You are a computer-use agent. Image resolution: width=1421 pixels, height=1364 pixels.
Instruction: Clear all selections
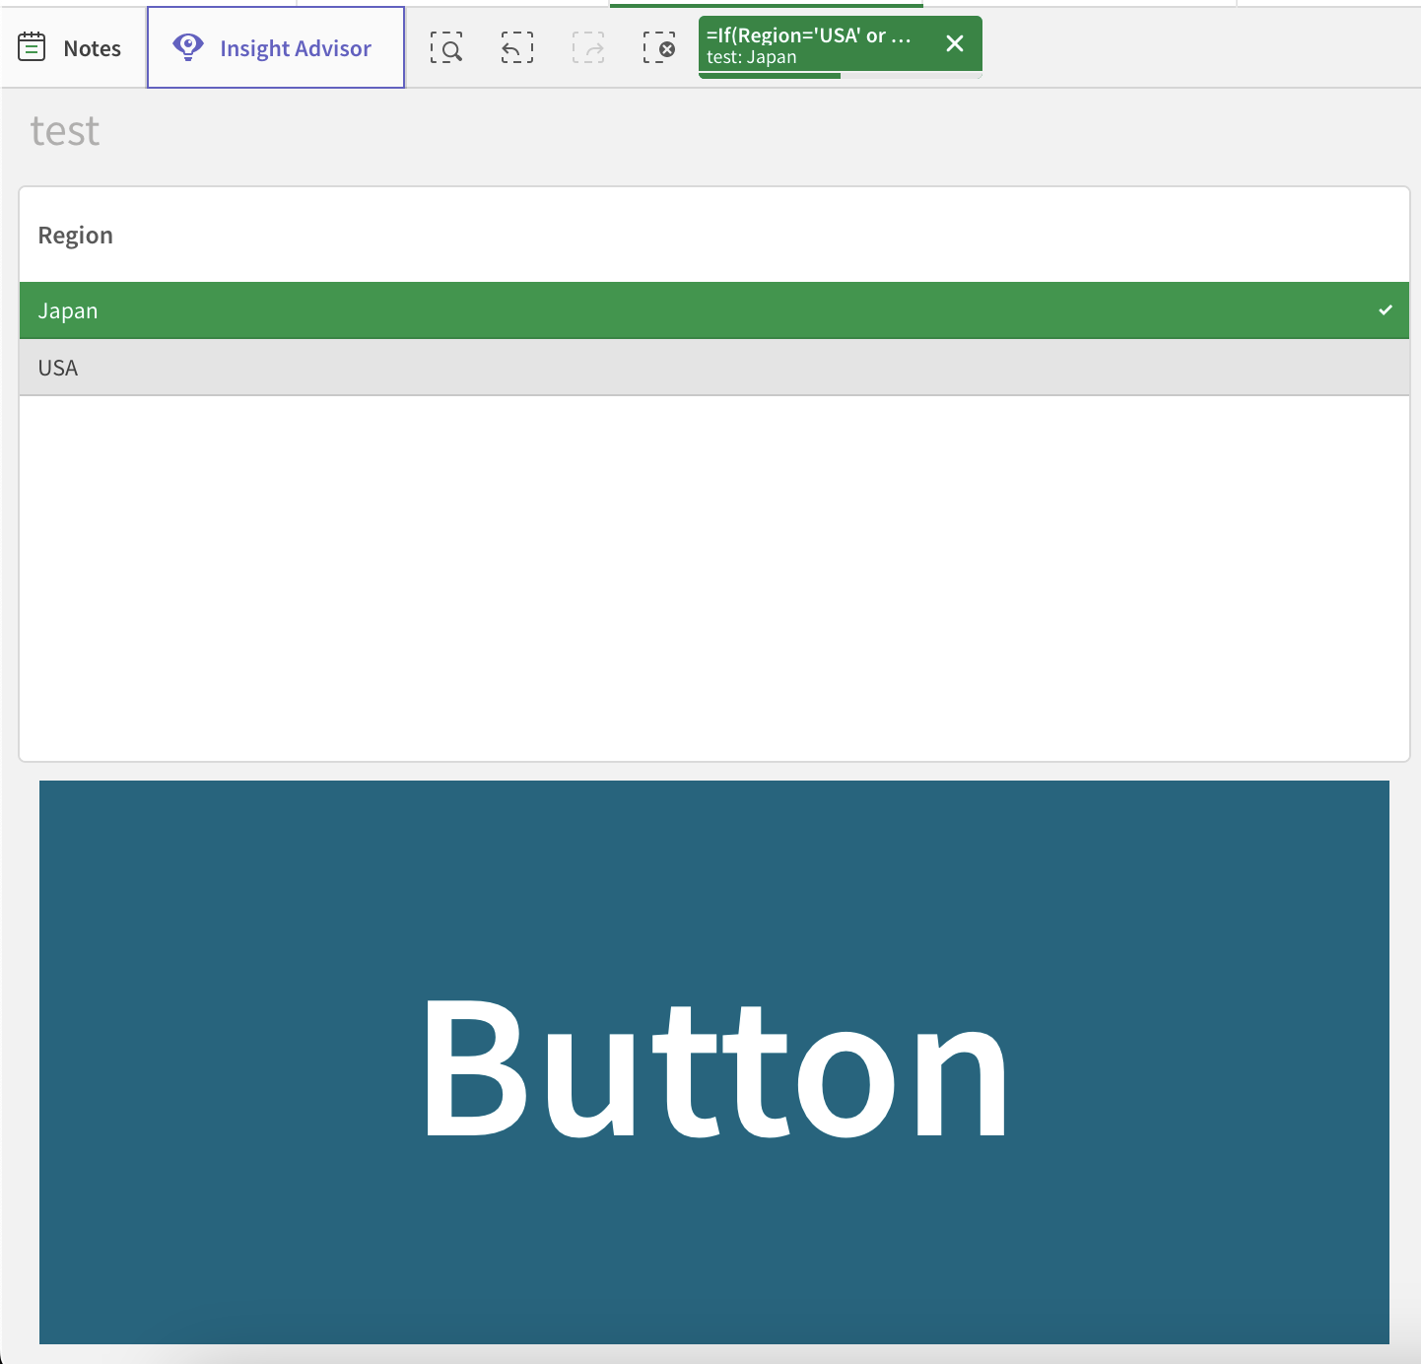658,46
